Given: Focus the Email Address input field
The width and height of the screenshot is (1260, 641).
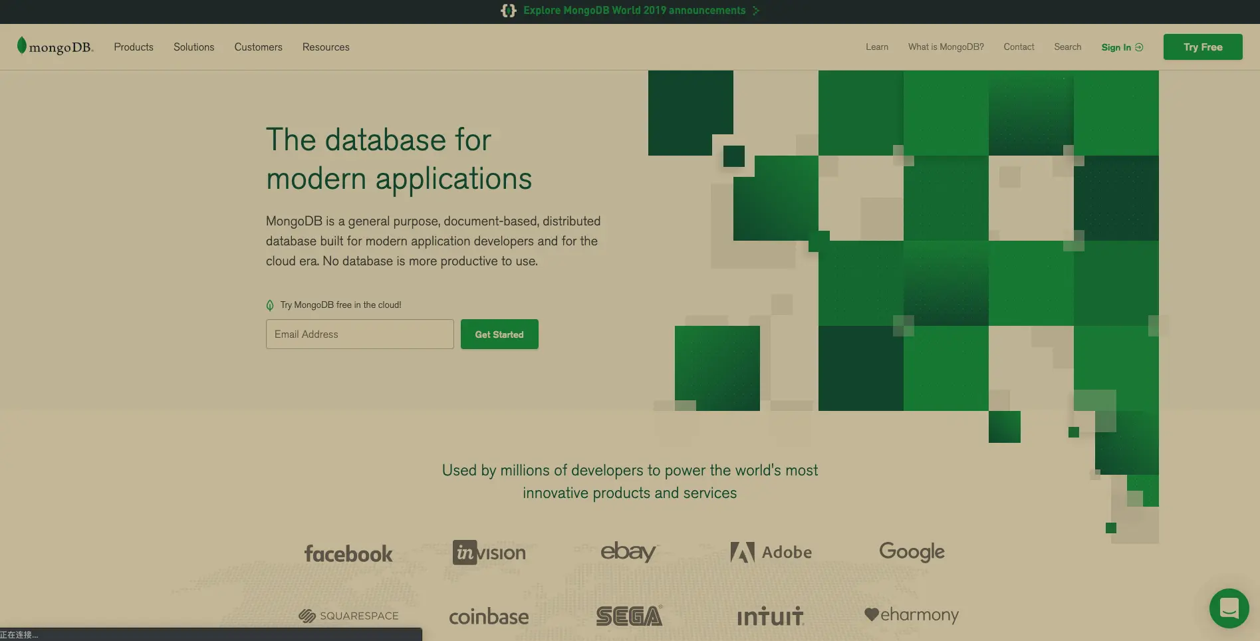Looking at the screenshot, I should 360,334.
